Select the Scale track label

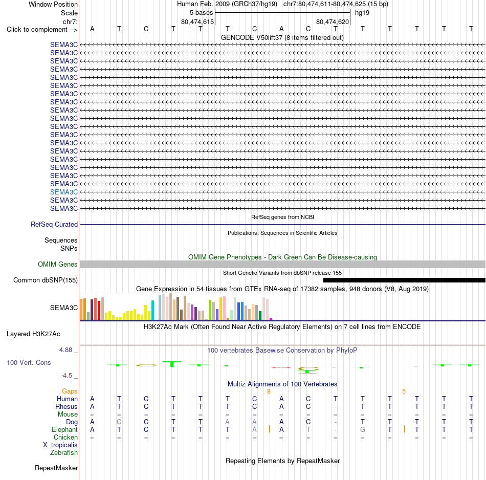point(69,13)
